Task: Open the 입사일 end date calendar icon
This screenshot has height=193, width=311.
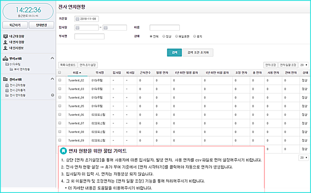Action: (106, 28)
